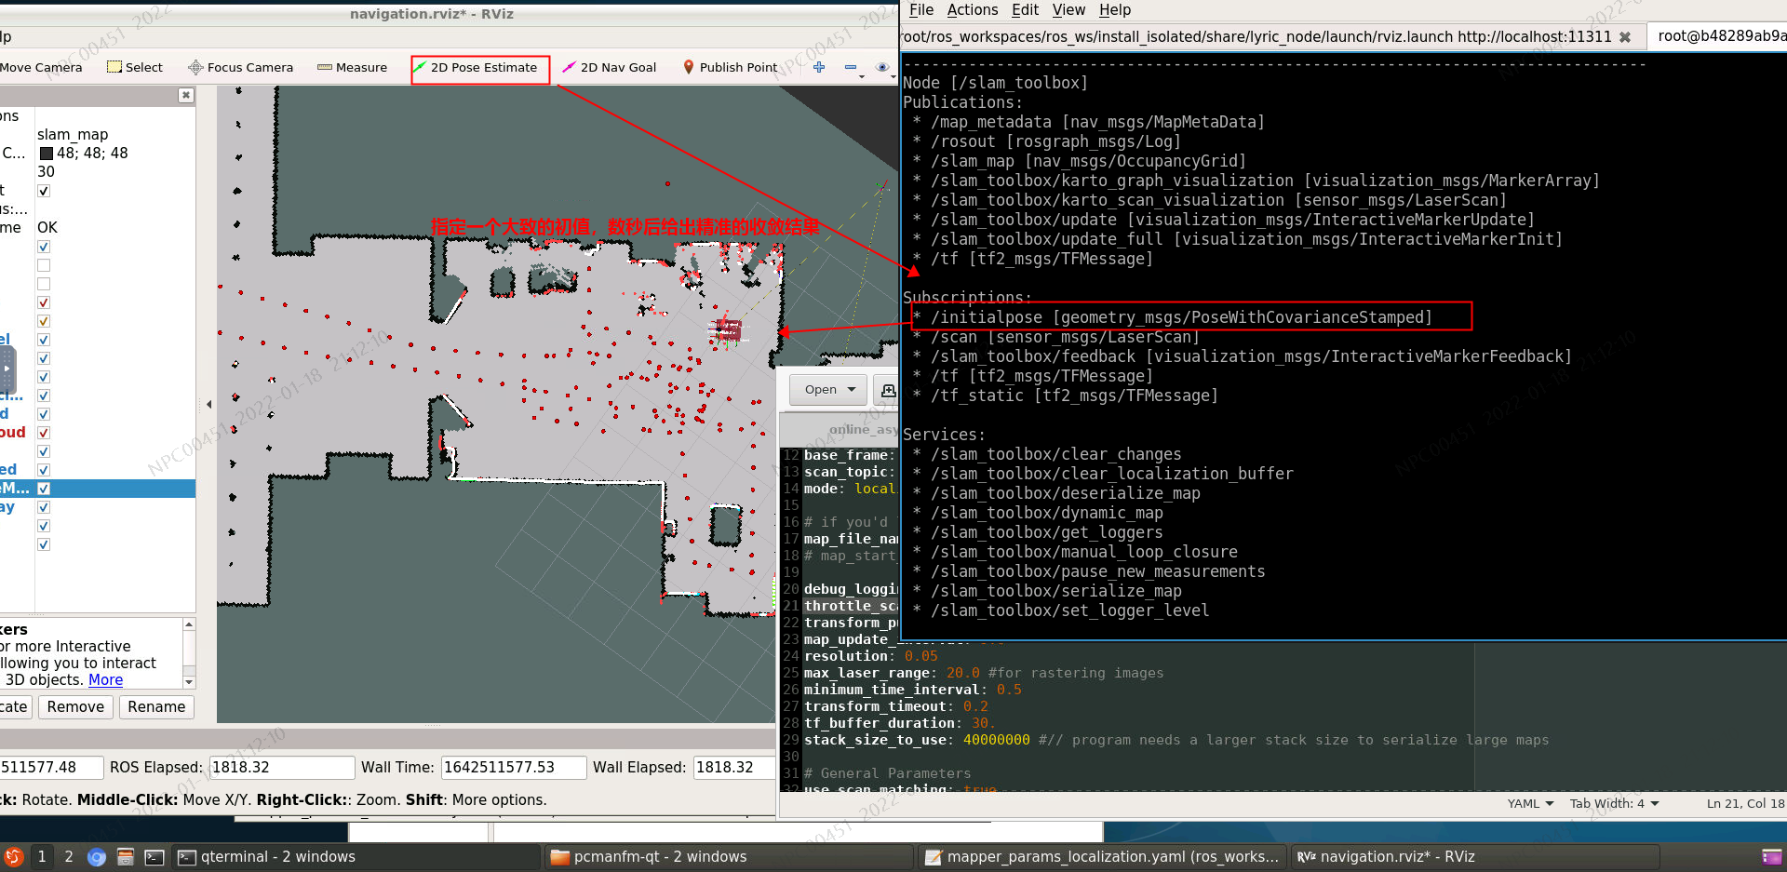This screenshot has width=1787, height=872.
Task: Open the terminal quick-launch icon
Action: [155, 856]
